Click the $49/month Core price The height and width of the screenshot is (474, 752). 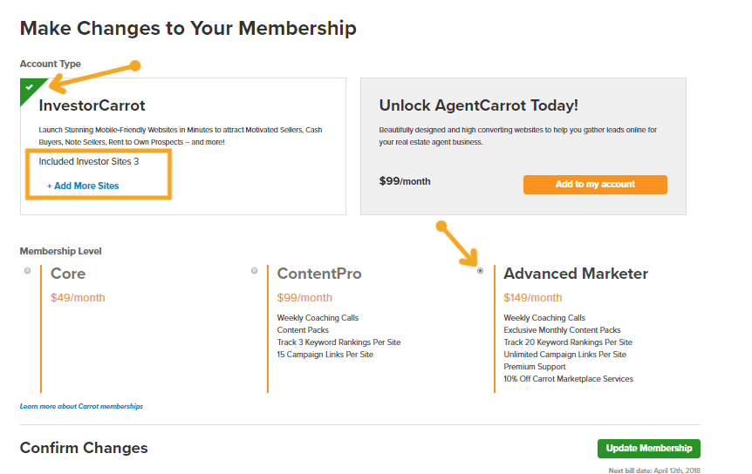(x=78, y=298)
